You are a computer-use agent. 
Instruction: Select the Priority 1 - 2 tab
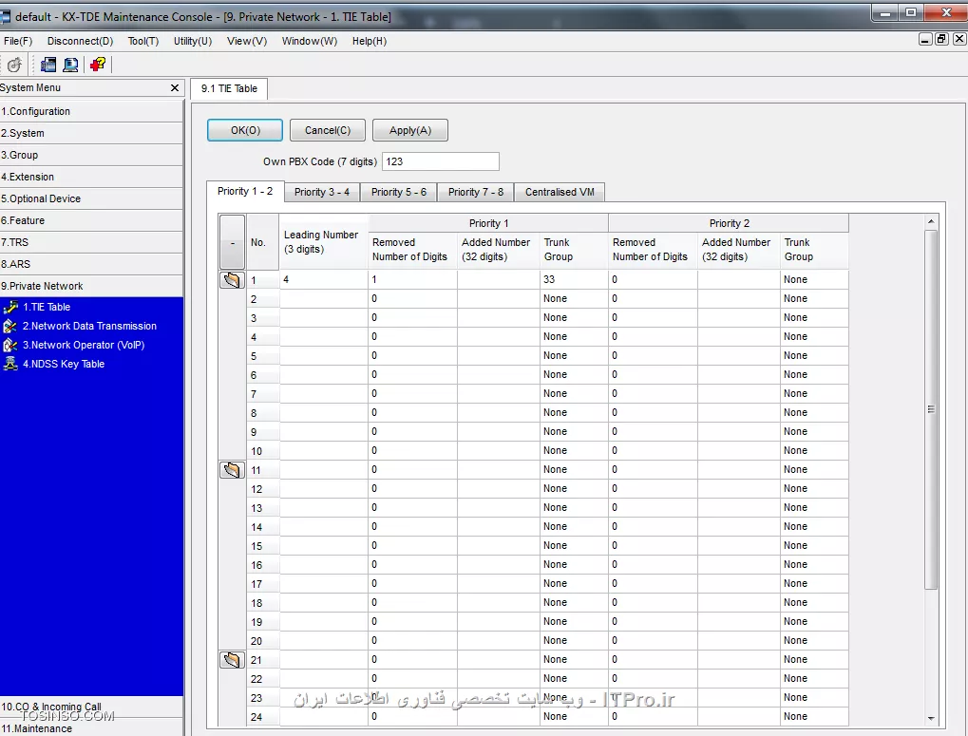[x=245, y=191]
